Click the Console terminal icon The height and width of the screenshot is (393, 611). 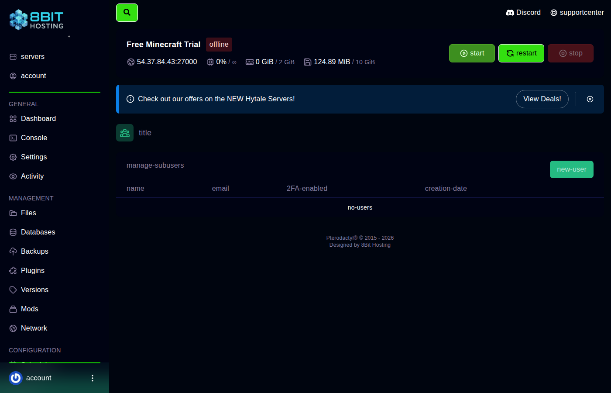[x=13, y=138]
